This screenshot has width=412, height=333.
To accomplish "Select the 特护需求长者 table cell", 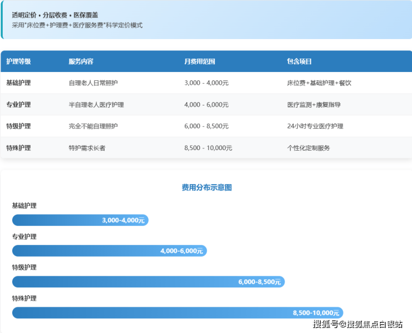I will point(86,148).
